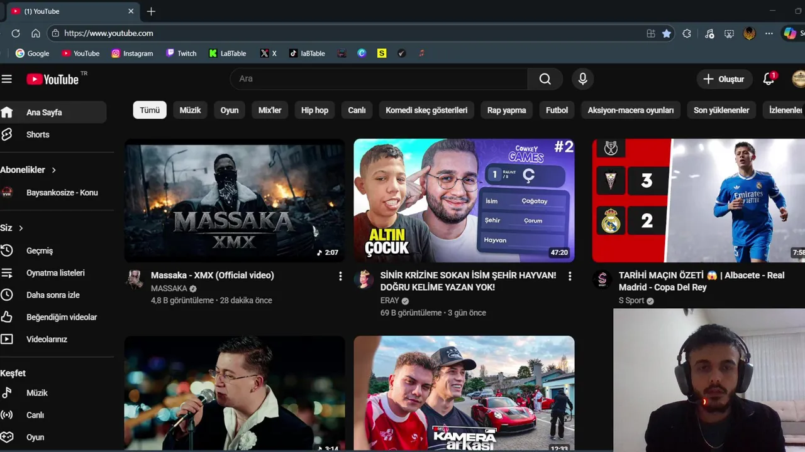Open the browser three-dots settings menu
Image resolution: width=805 pixels, height=452 pixels.
tap(769, 34)
